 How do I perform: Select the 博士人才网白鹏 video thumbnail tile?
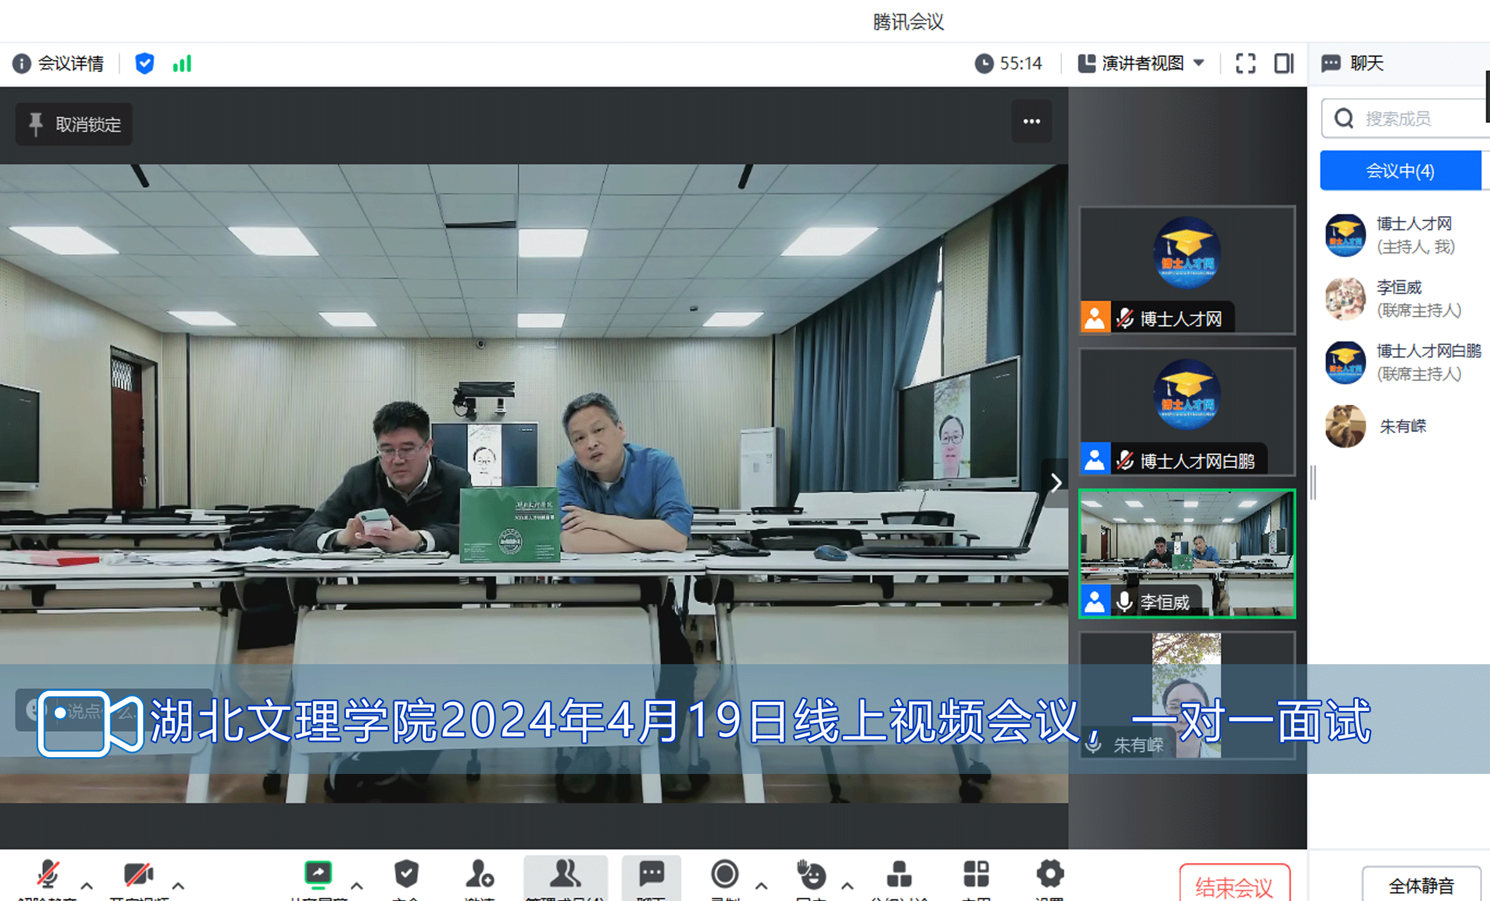[x=1187, y=412]
